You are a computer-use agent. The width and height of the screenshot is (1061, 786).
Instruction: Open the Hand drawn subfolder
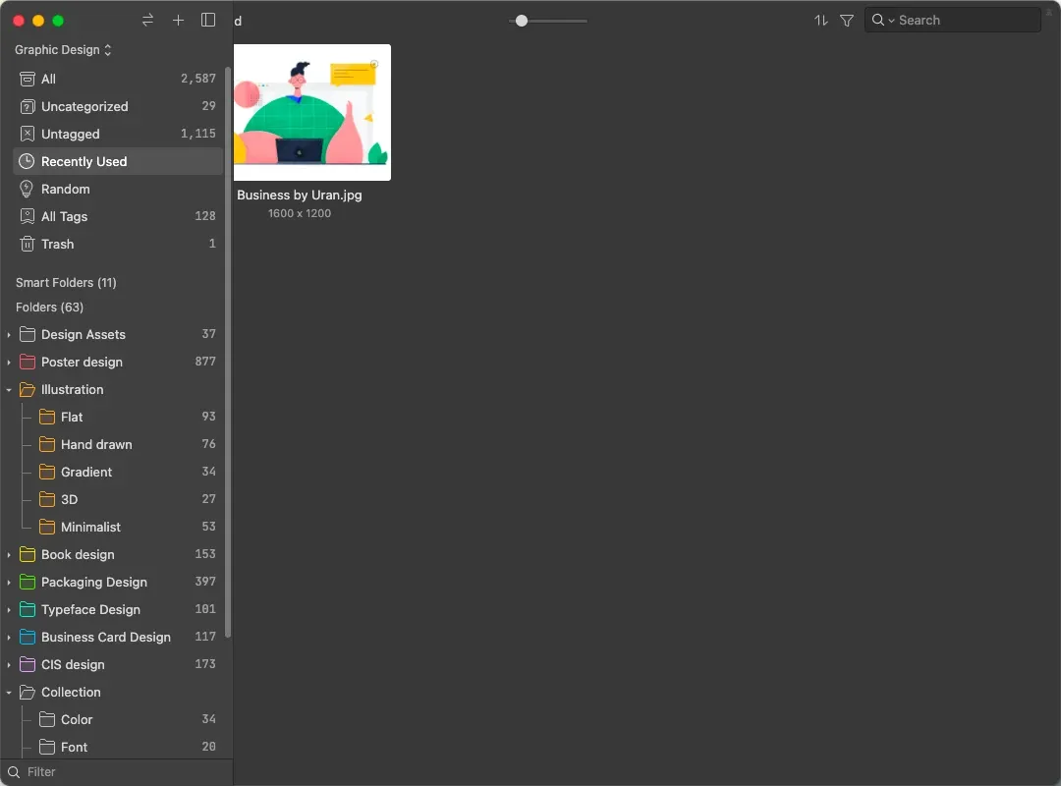coord(96,444)
